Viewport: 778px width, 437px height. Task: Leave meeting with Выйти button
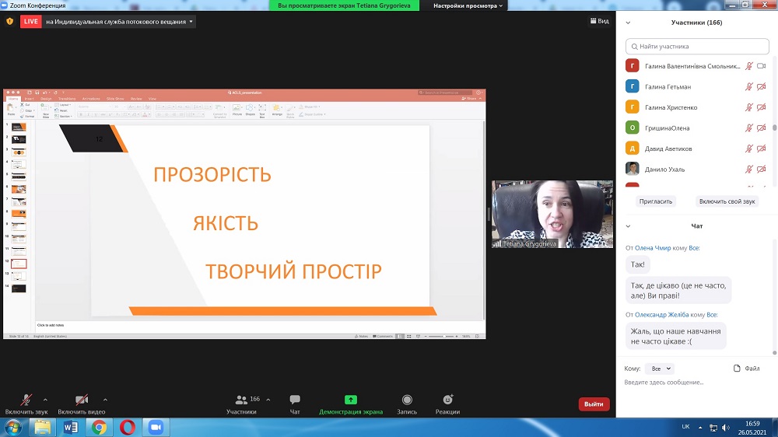pyautogui.click(x=594, y=404)
